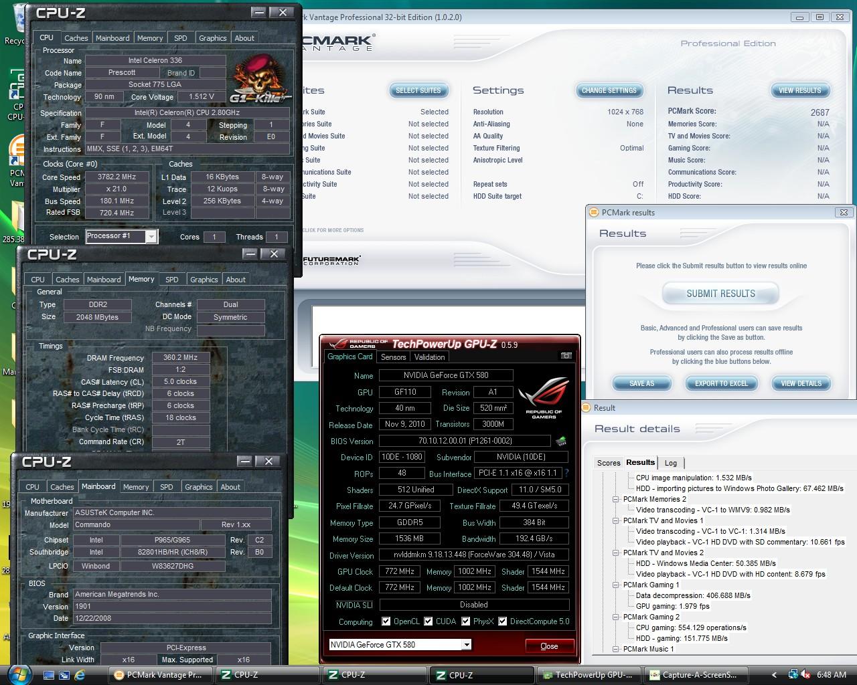Screen dimensions: 857x685
Task: Open Processor #1 selection dropdown
Action: pyautogui.click(x=151, y=236)
